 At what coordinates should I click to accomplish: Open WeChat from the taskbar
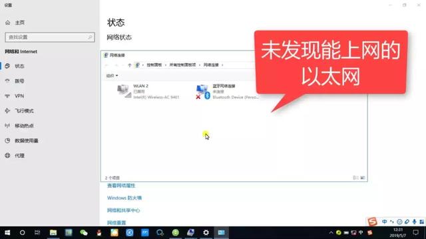[84, 232]
